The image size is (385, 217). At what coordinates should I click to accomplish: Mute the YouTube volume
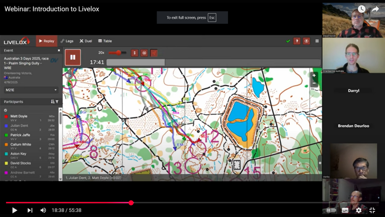click(x=43, y=210)
